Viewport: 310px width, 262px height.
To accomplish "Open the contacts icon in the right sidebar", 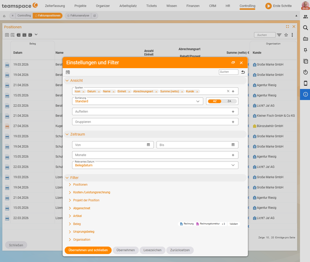I will pos(305,17).
